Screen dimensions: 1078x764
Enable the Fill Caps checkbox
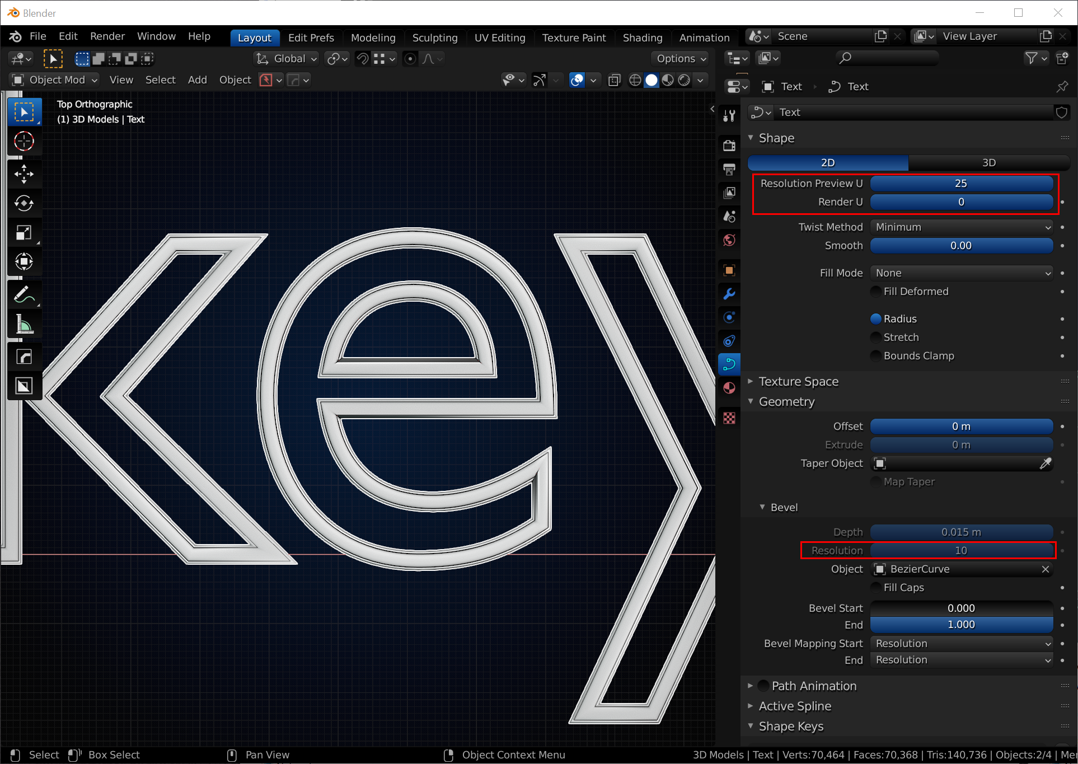[876, 587]
